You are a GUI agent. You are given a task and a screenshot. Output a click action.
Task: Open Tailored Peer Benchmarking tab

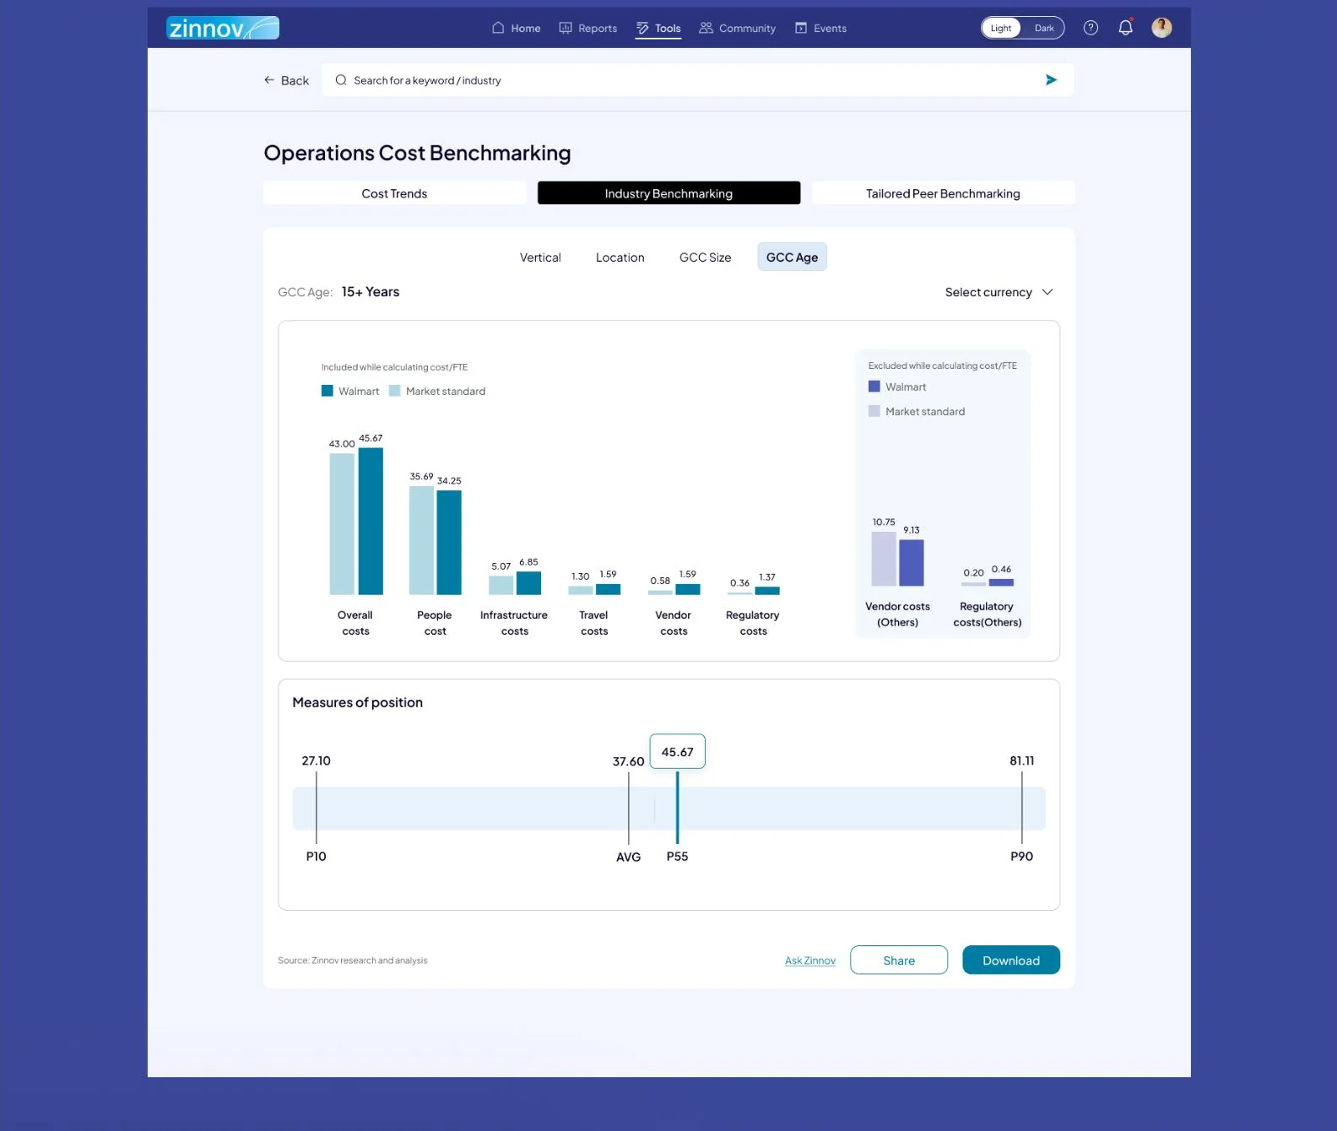point(943,193)
